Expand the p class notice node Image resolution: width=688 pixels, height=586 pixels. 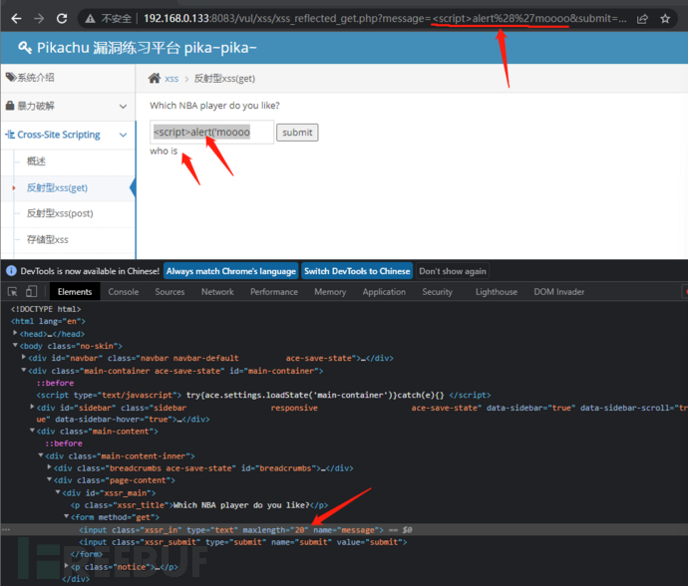(66, 566)
